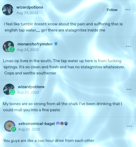The height and width of the screenshot is (147, 136).
Task: Click monarchofrymden's avatar
Action: point(8,46)
